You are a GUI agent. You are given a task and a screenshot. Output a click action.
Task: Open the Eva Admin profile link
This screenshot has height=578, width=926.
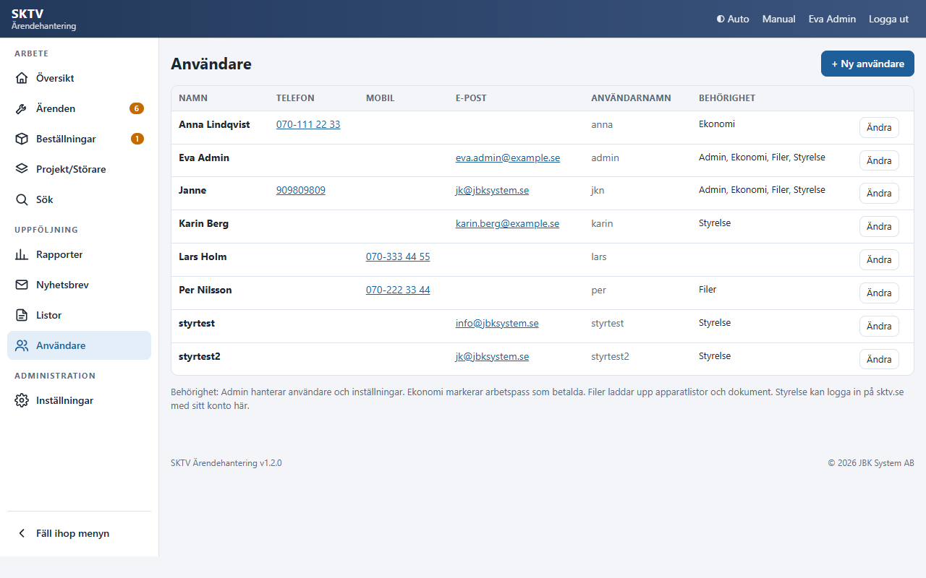[832, 19]
